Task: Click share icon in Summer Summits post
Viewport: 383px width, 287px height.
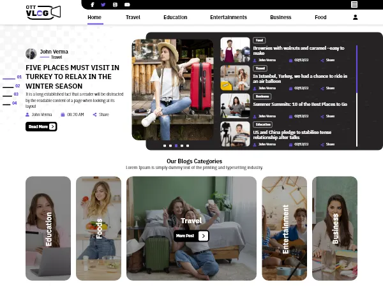Action: pos(322,117)
